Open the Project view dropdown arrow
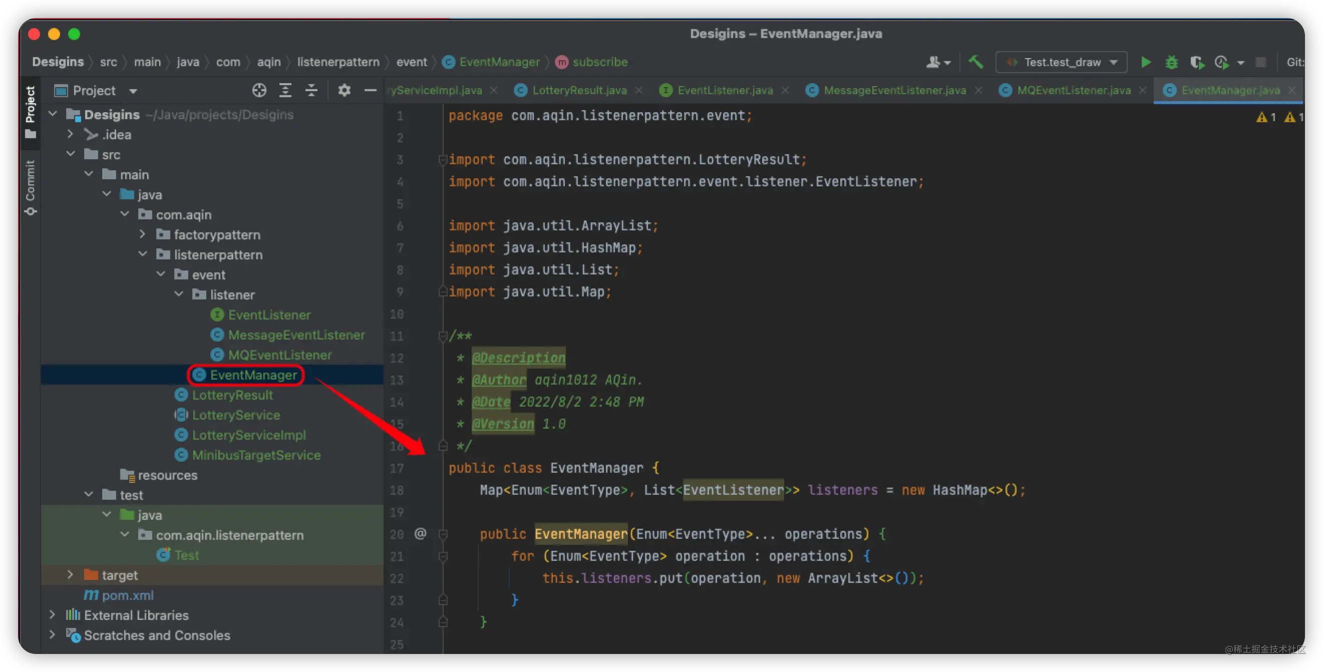1323x672 pixels. (x=133, y=91)
